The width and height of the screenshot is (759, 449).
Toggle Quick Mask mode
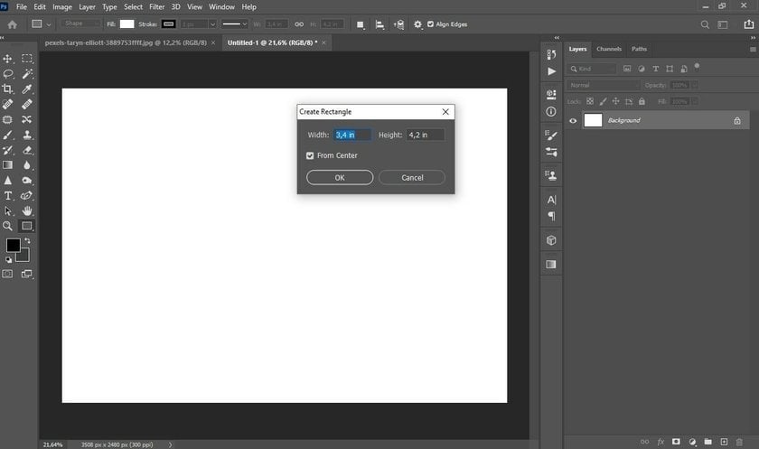tap(8, 275)
